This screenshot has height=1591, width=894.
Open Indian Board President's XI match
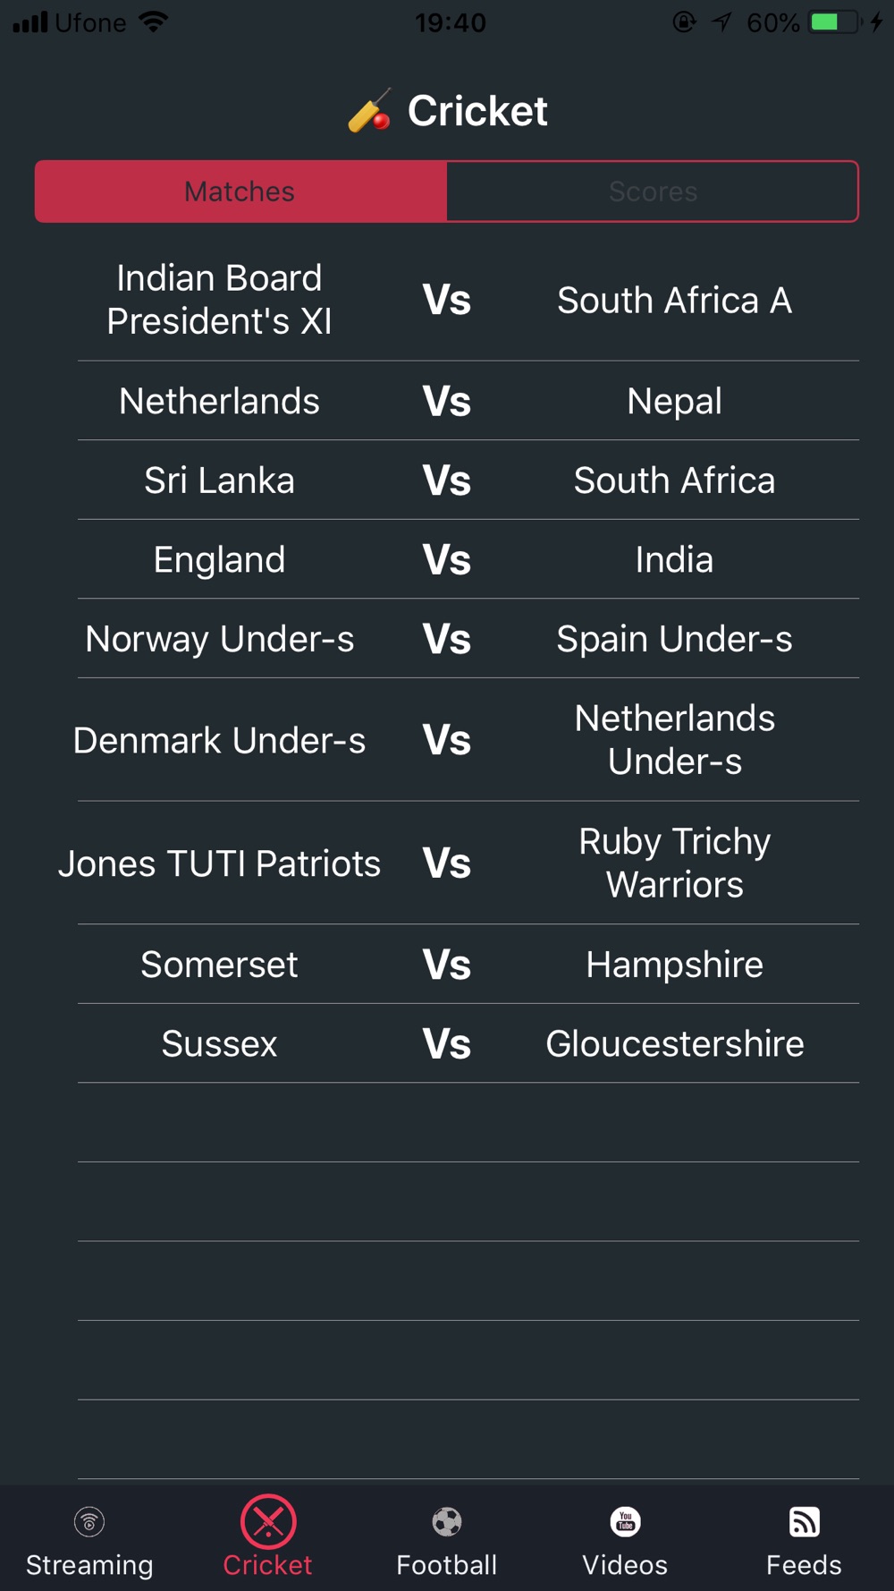(x=447, y=300)
